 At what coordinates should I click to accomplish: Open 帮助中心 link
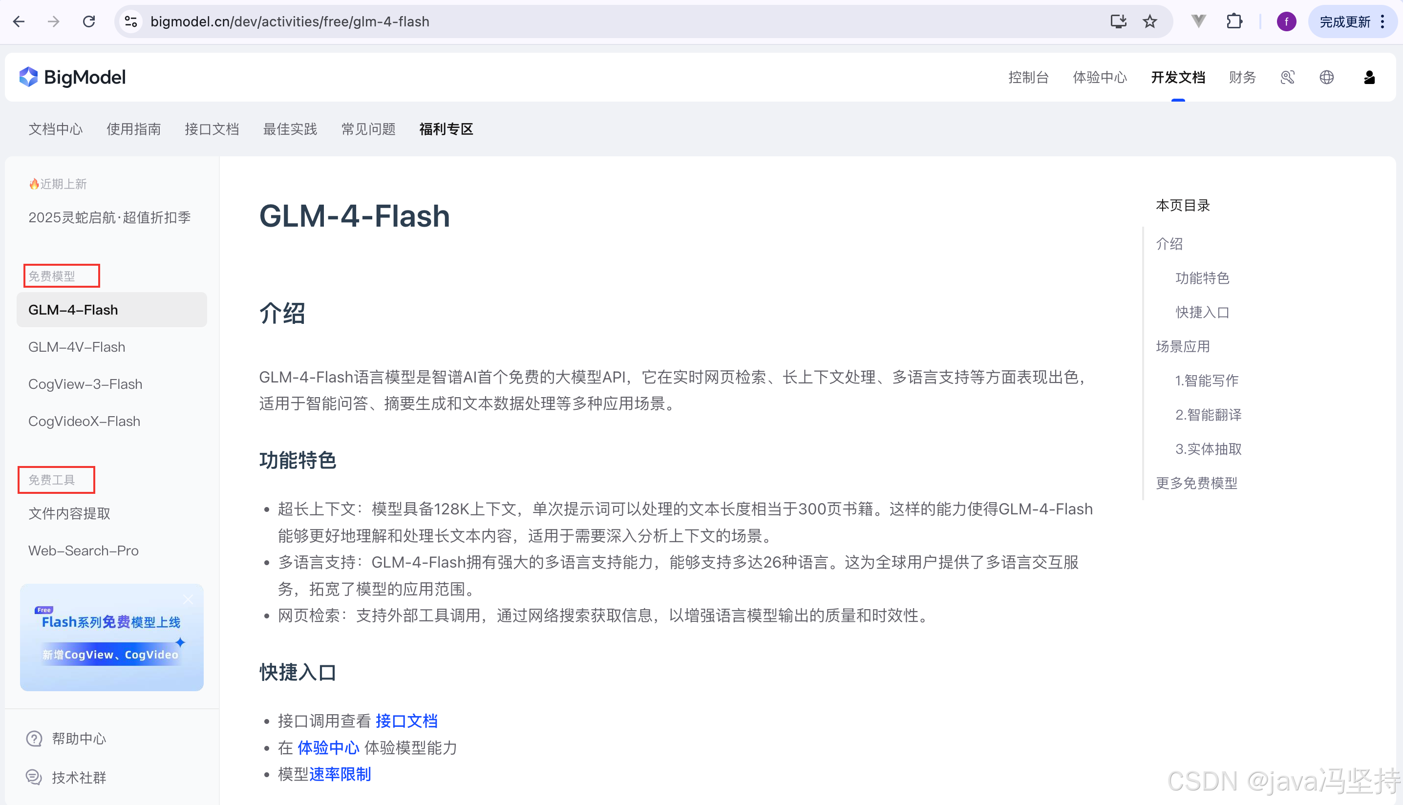(79, 739)
